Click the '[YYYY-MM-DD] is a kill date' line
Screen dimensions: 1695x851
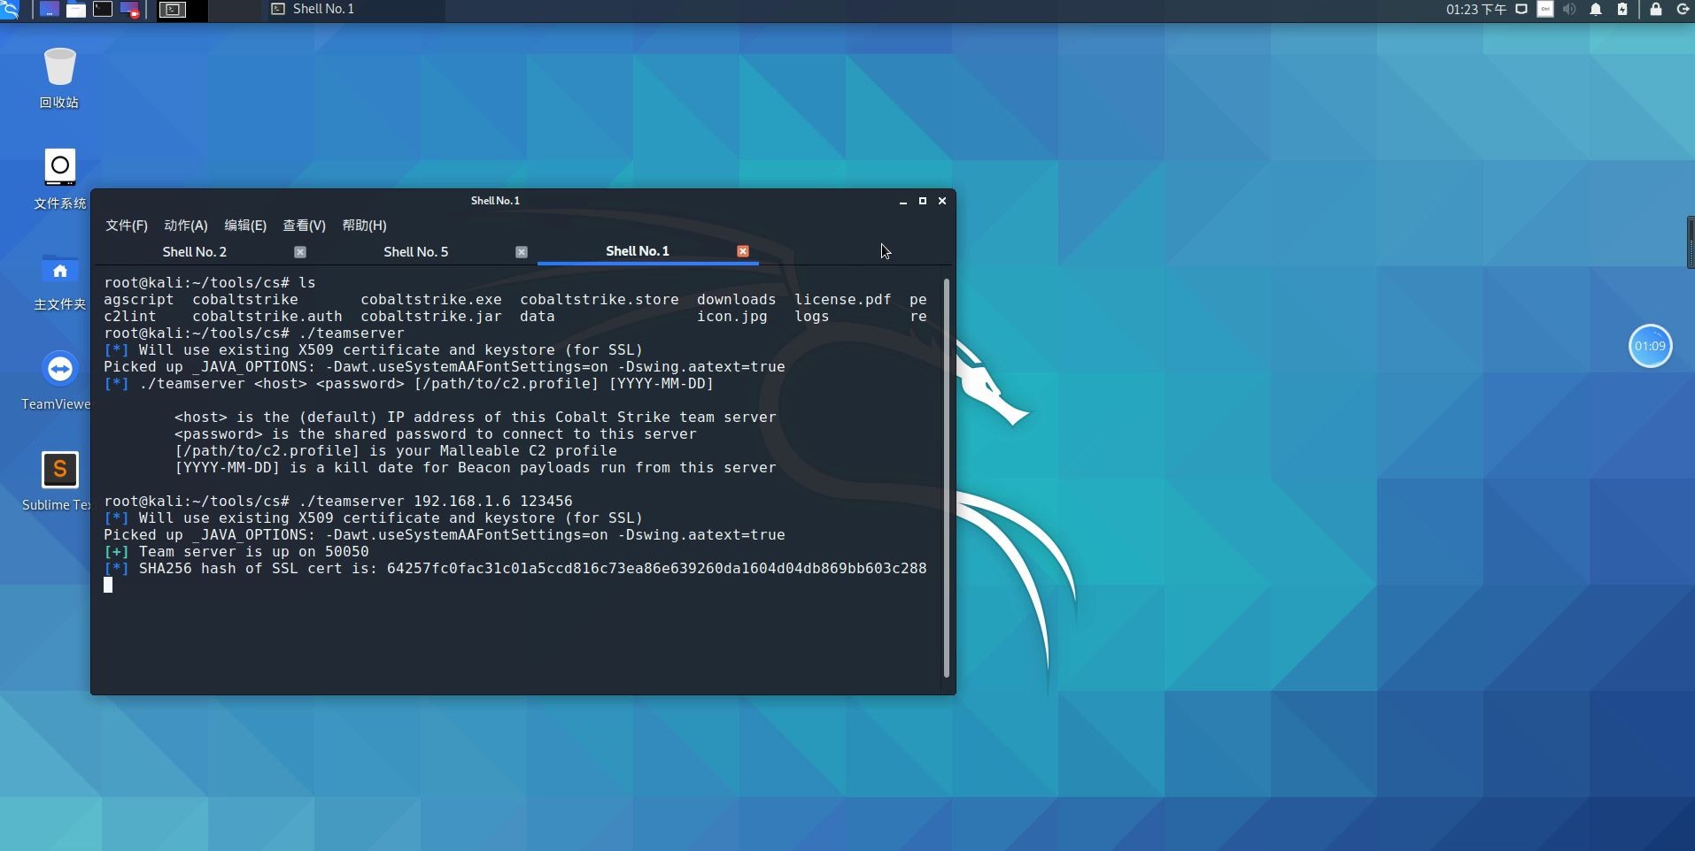pos(476,468)
